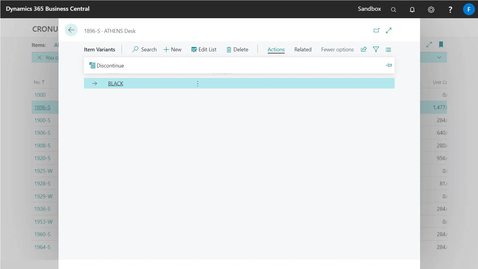The height and width of the screenshot is (269, 478).
Task: Click the New button
Action: click(x=172, y=50)
